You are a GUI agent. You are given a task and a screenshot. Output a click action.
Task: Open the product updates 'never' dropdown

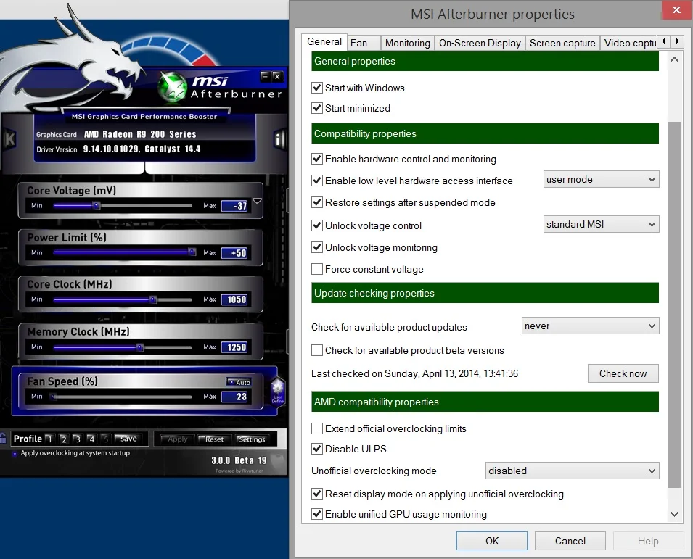(590, 326)
